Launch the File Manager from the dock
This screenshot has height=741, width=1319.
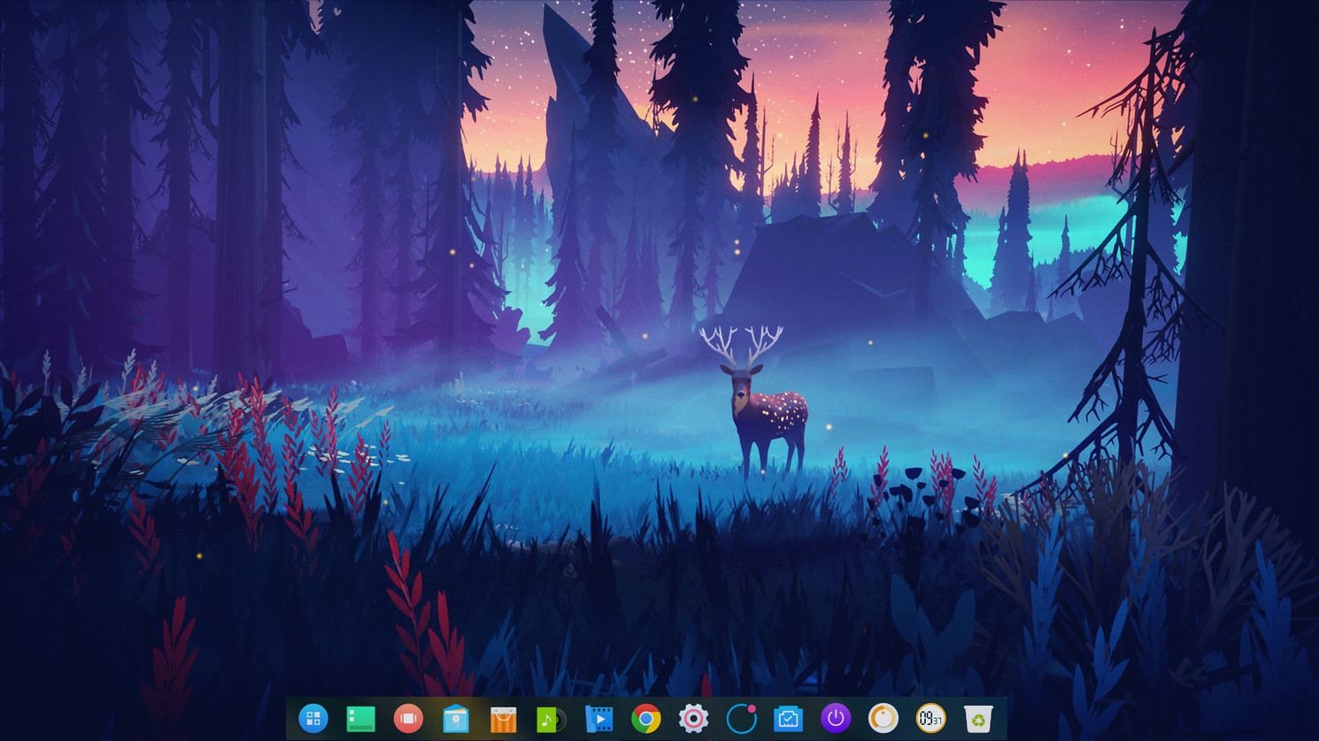(455, 719)
